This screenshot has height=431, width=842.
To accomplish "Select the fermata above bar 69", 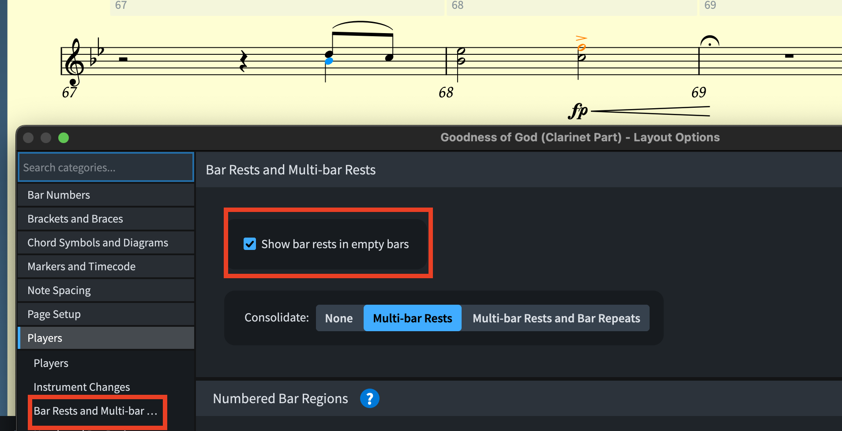I will click(710, 41).
